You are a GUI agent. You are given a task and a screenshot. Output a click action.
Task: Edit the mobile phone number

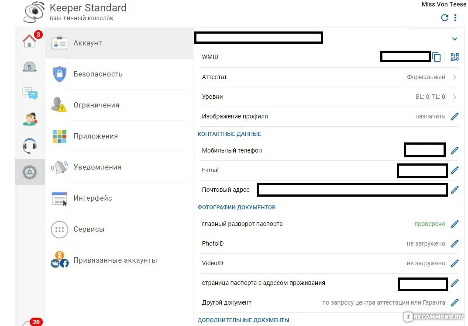click(454, 150)
